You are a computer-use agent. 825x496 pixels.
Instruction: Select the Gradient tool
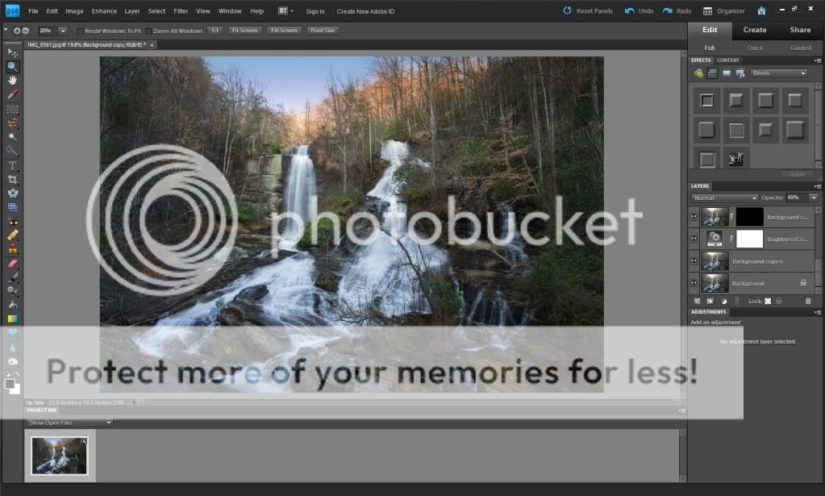(12, 319)
